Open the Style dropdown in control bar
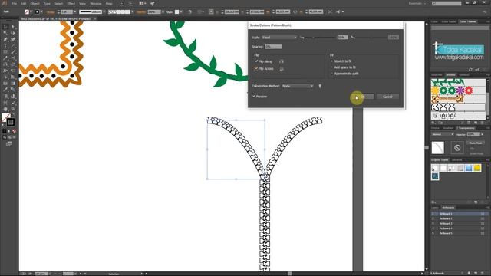 [x=181, y=12]
